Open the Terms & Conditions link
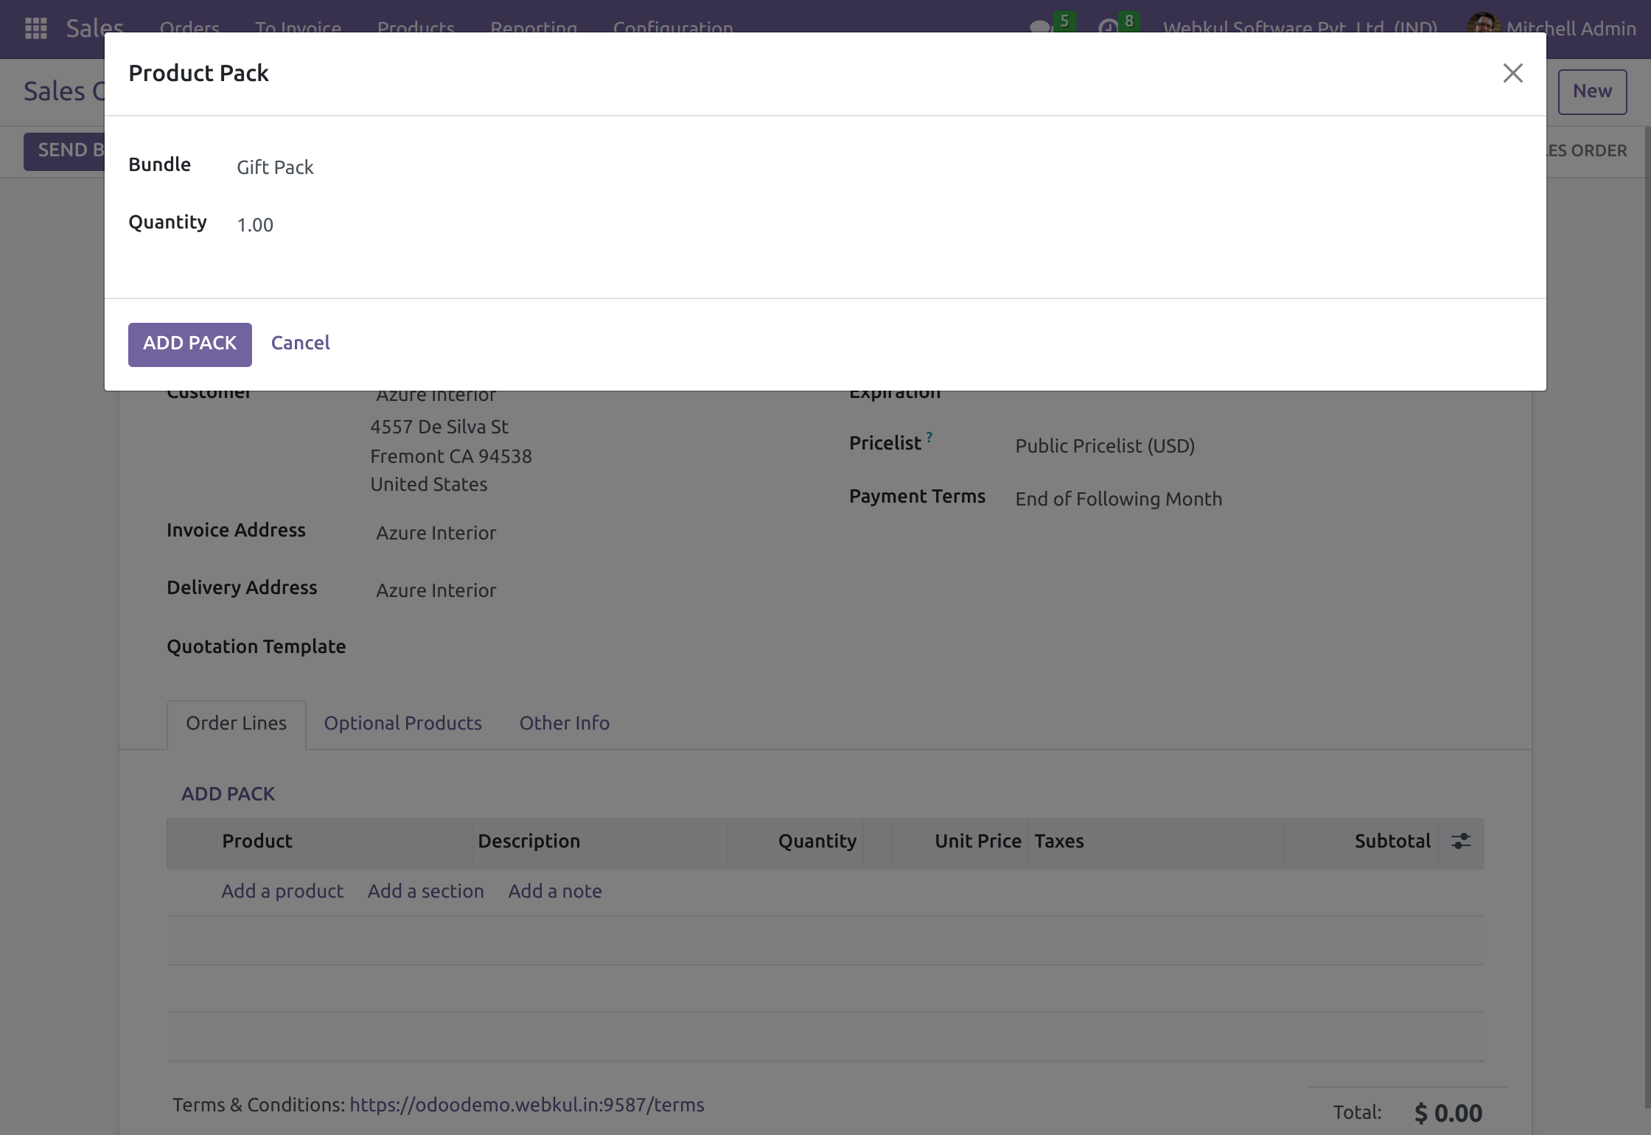 (x=528, y=1105)
